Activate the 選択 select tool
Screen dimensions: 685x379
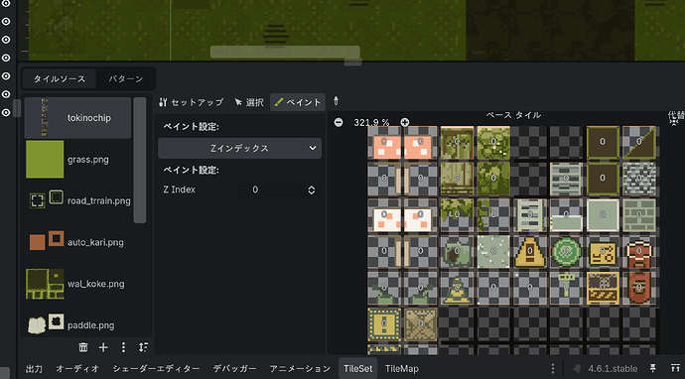pos(249,102)
